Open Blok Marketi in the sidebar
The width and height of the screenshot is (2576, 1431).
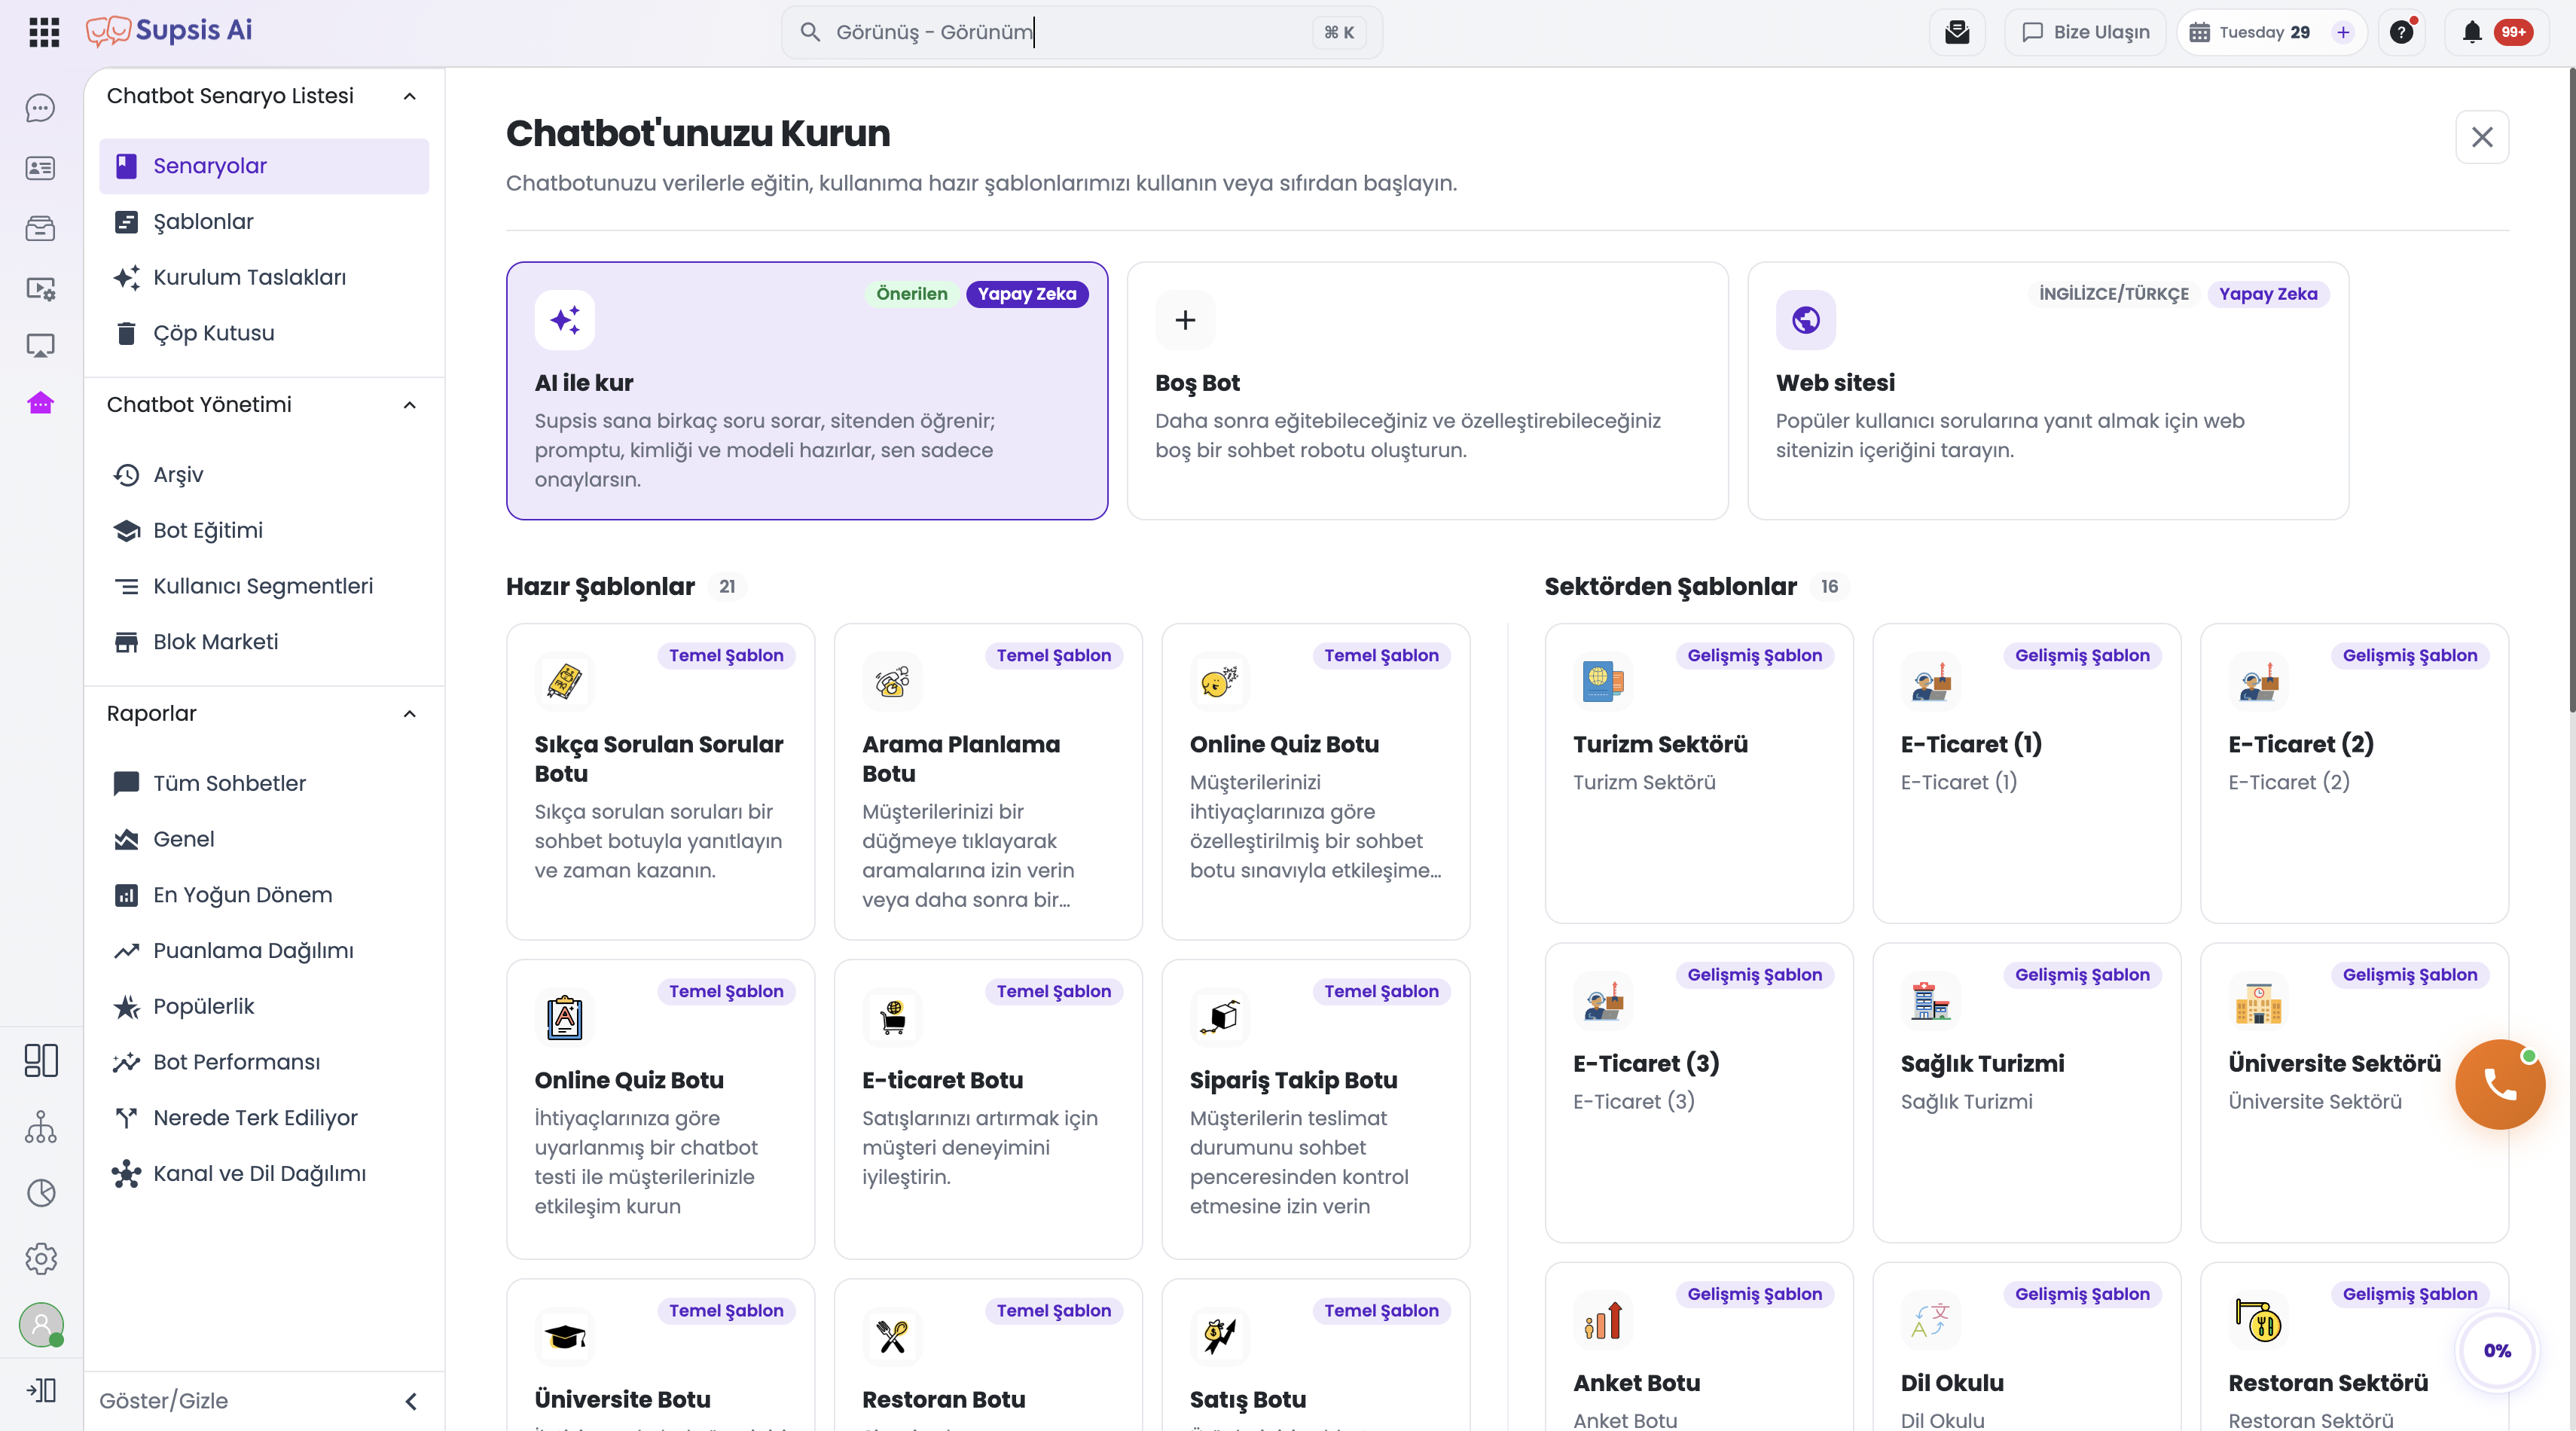264,642
